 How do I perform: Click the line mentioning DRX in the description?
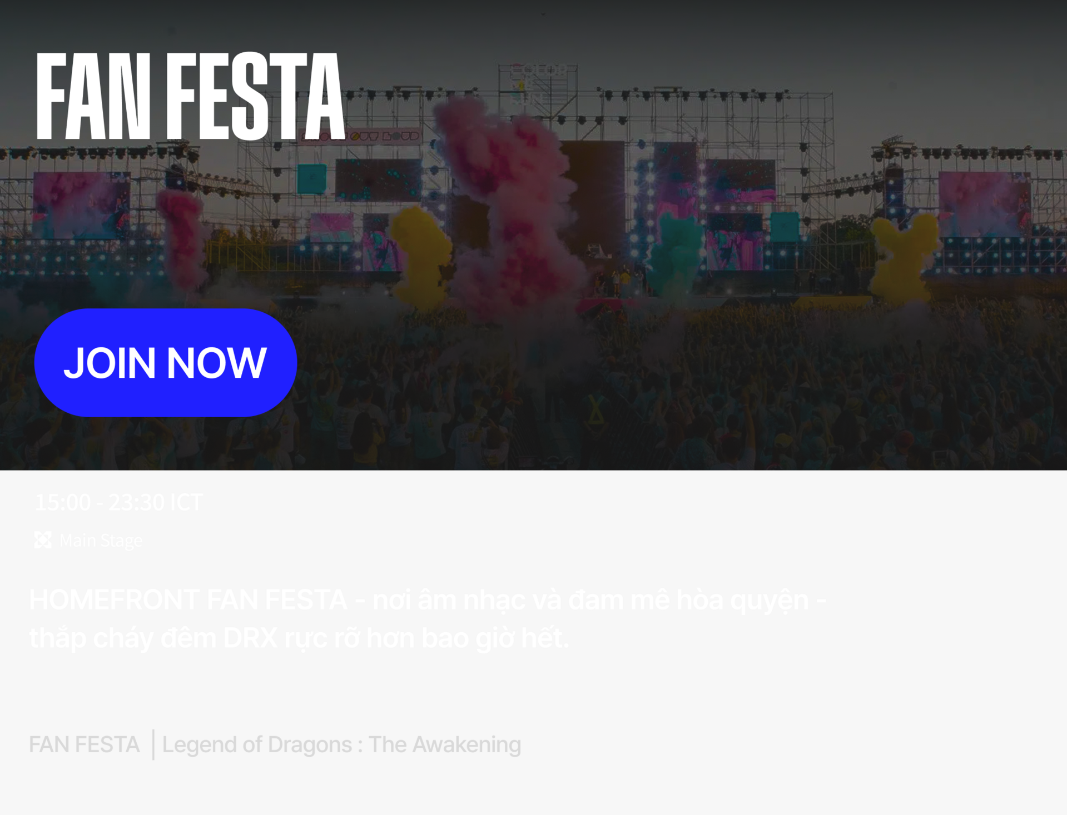coord(299,638)
